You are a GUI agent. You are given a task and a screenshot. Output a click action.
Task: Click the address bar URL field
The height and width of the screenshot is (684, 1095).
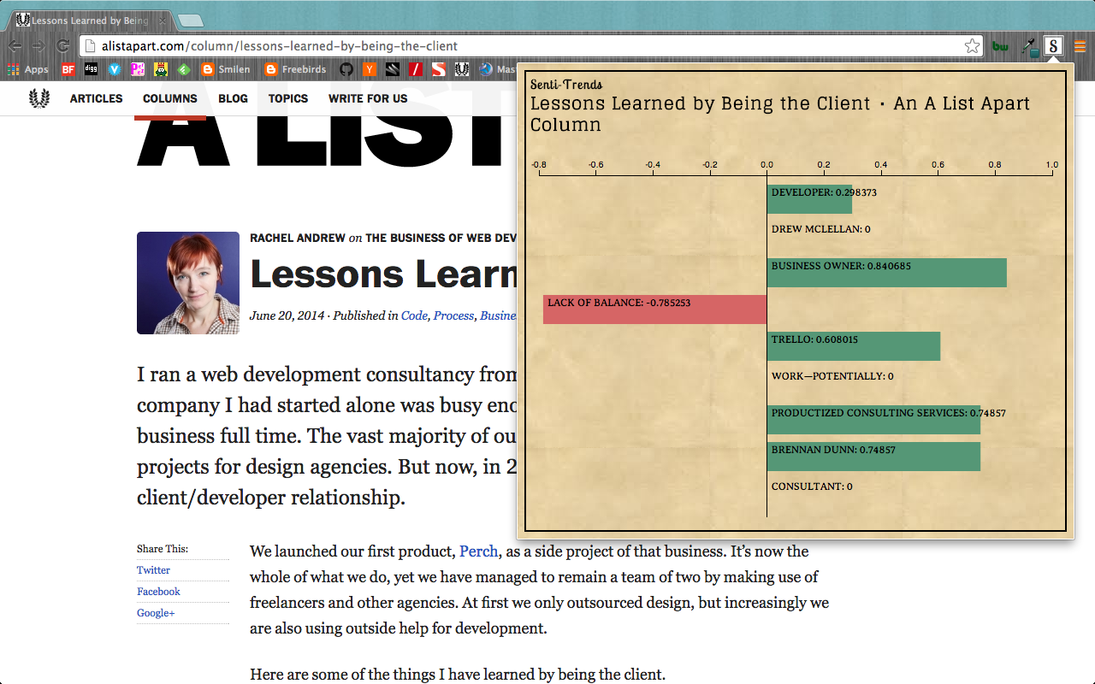[x=530, y=46]
